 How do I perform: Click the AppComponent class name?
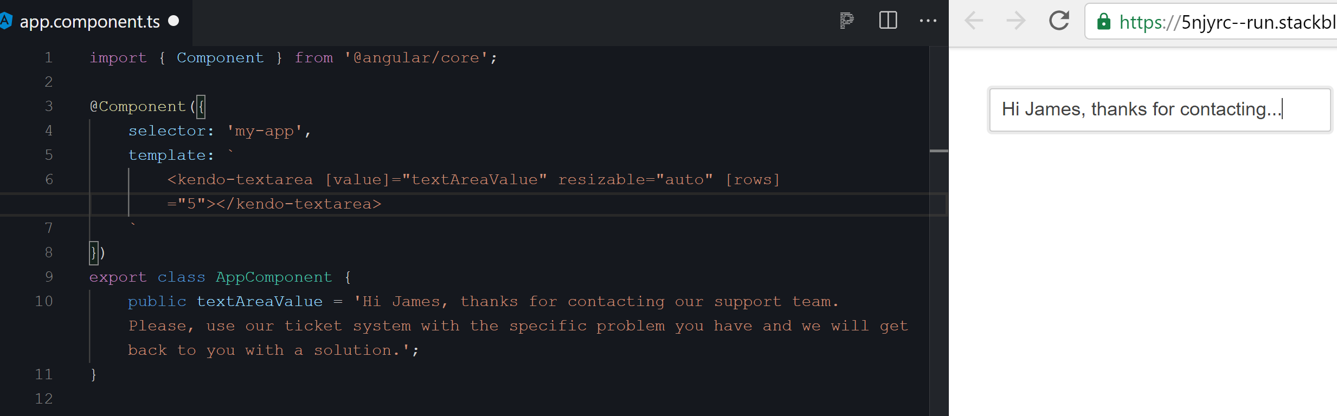(273, 277)
